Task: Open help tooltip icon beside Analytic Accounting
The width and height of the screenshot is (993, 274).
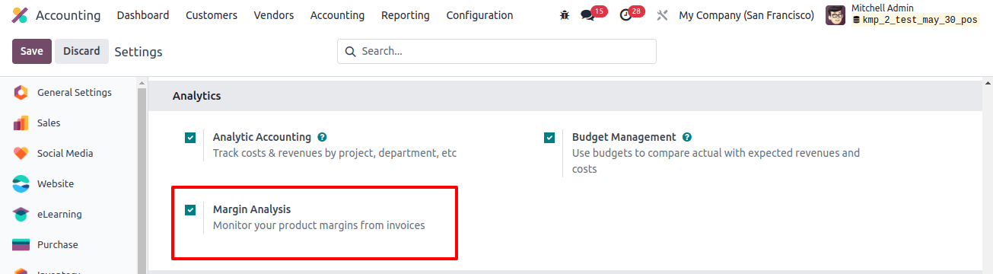Action: pos(322,138)
